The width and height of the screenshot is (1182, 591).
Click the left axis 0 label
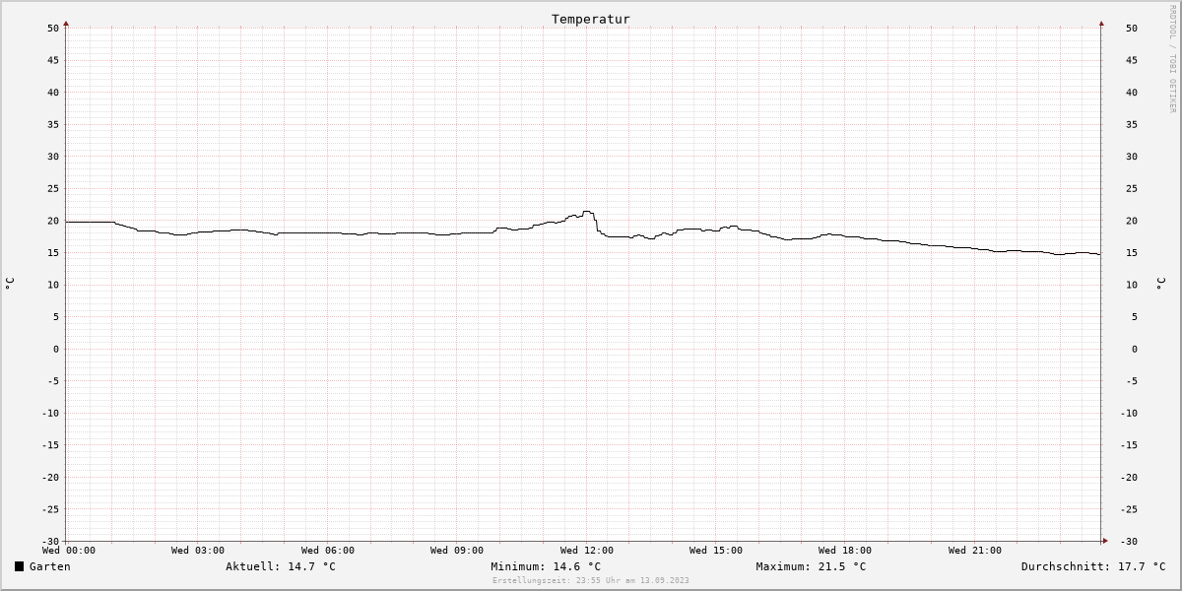point(56,349)
